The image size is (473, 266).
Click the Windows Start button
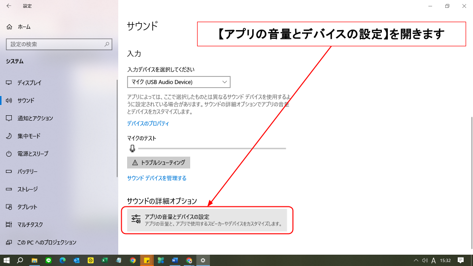[6, 260]
